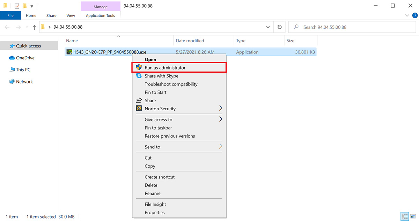
Task: Click the Norton Security checkmark icon
Action: coord(139,109)
